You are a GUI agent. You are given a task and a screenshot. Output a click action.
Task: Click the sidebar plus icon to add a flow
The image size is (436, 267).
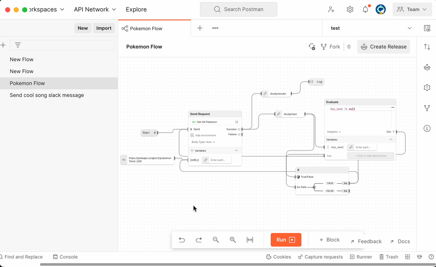pyautogui.click(x=3, y=45)
